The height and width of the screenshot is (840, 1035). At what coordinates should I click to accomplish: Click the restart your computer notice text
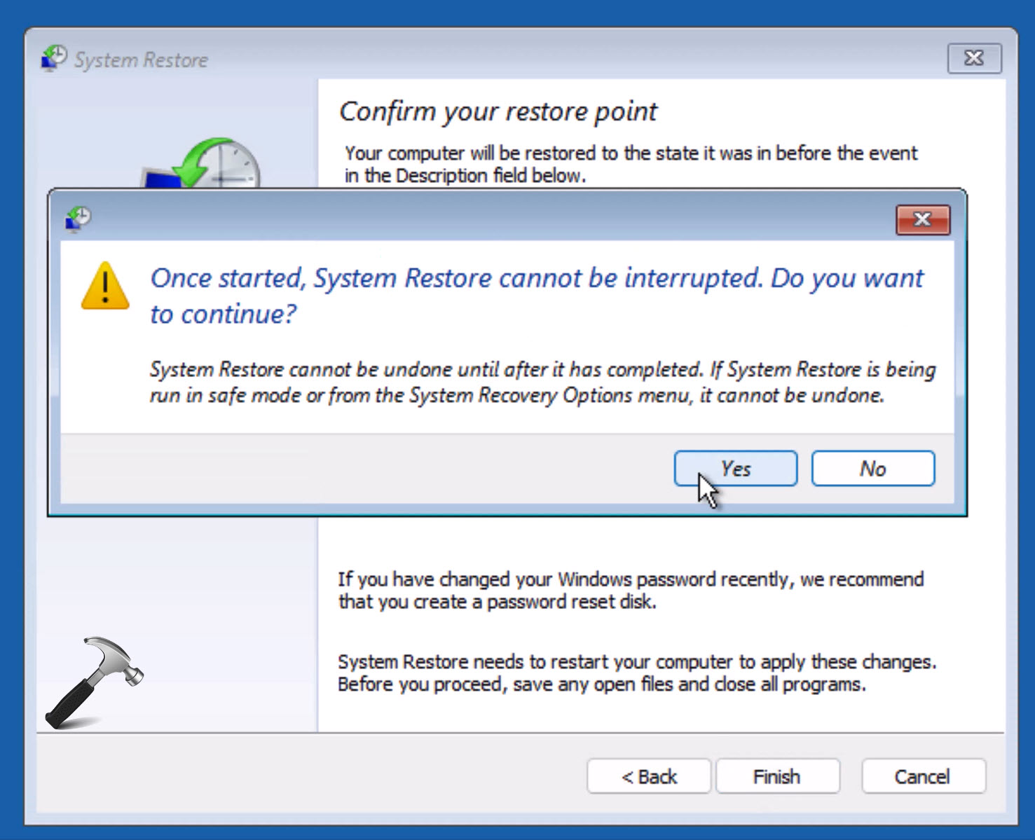coord(636,673)
